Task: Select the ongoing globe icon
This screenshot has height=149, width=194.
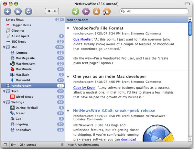Action: coord(12,124)
